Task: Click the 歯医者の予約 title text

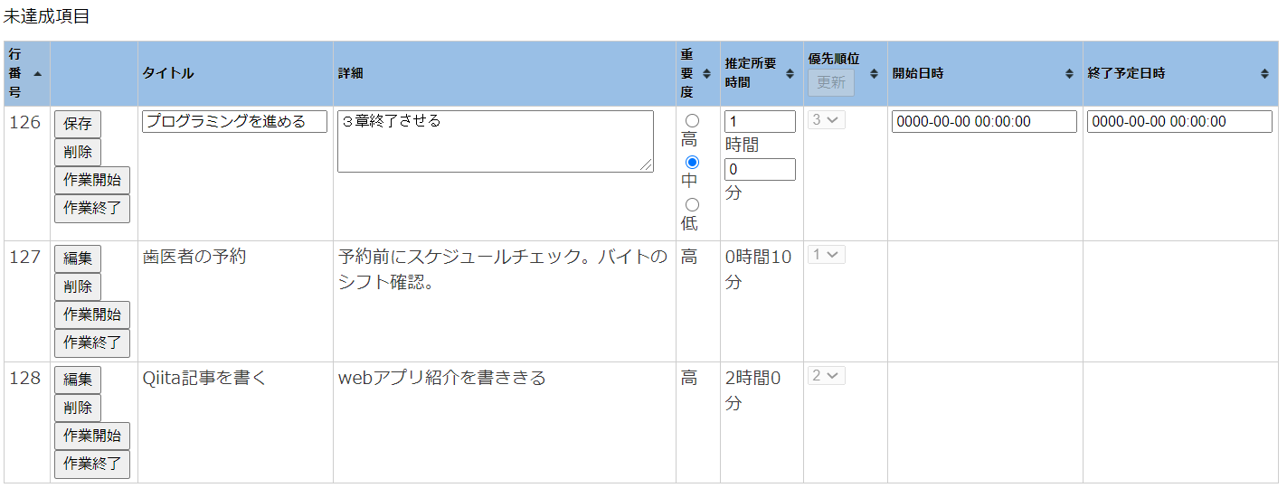Action: point(194,258)
